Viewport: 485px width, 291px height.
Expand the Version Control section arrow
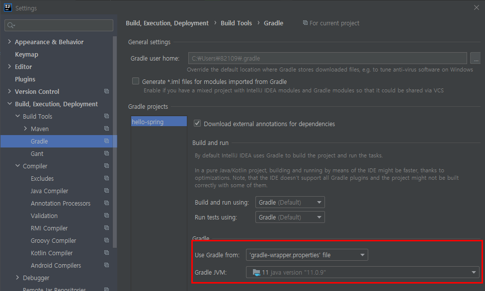pos(9,91)
